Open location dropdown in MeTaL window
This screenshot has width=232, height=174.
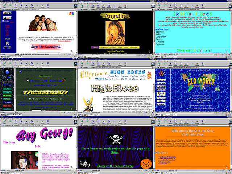(229, 9)
